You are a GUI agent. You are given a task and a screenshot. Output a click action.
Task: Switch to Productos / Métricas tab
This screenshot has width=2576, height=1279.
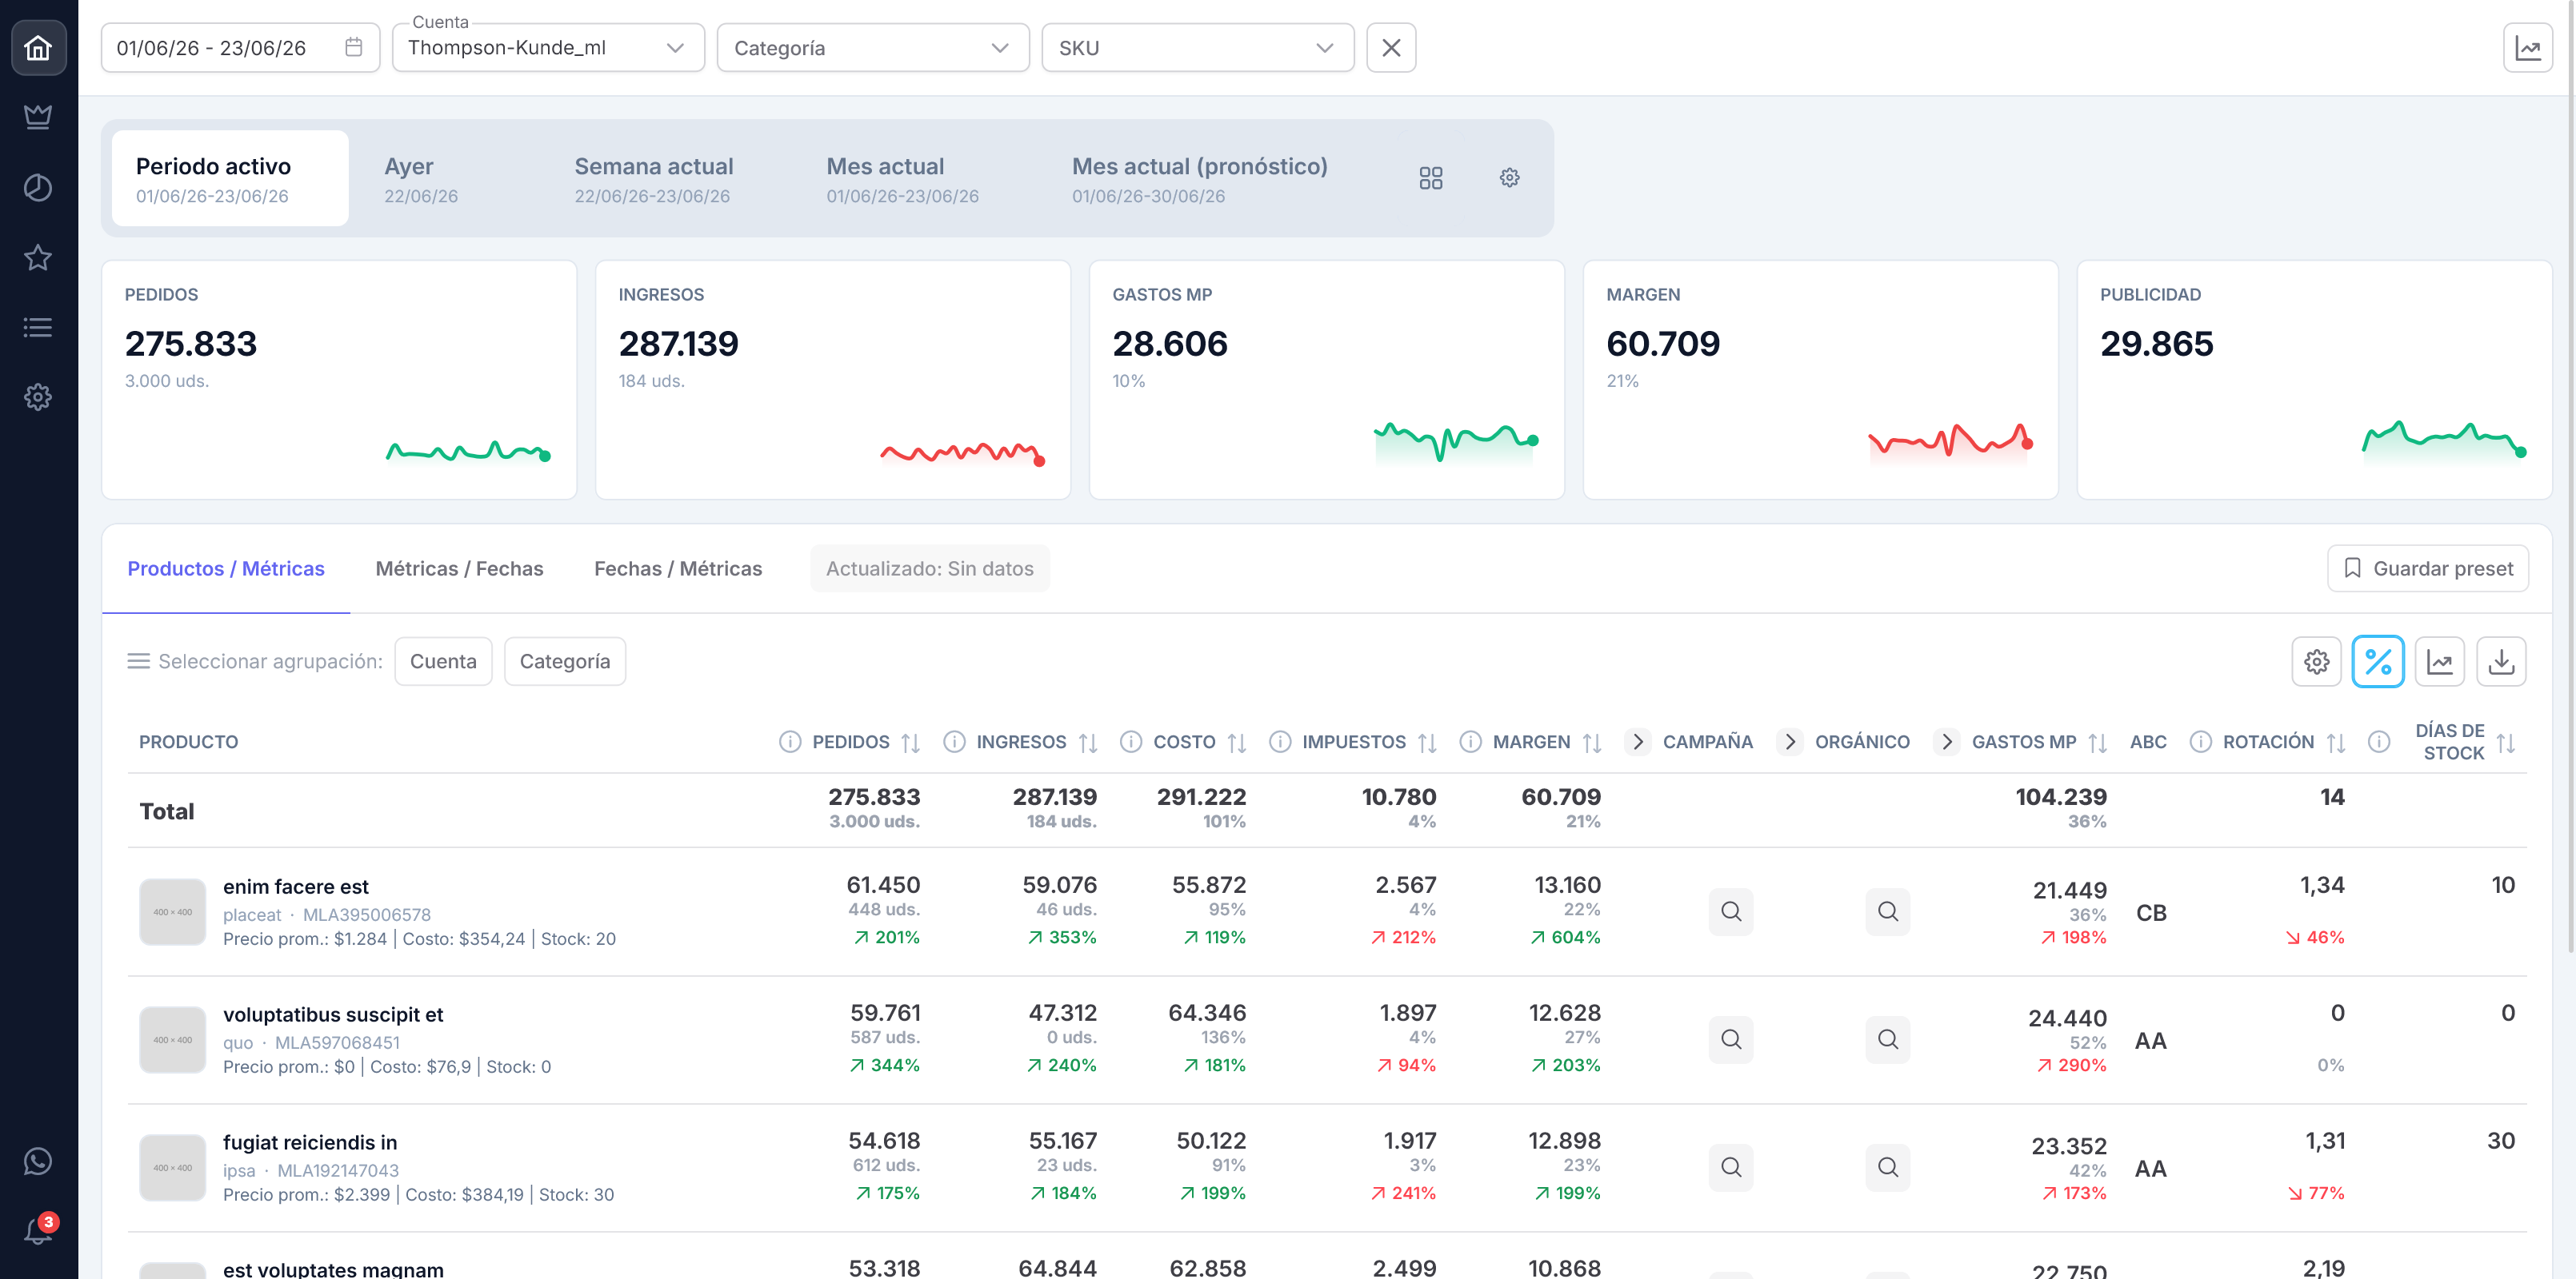226,568
